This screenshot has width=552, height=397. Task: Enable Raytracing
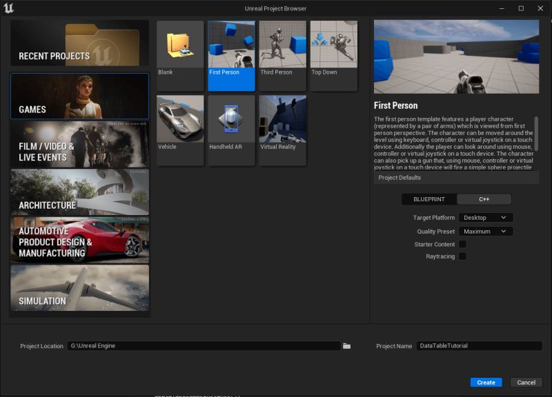pyautogui.click(x=461, y=256)
